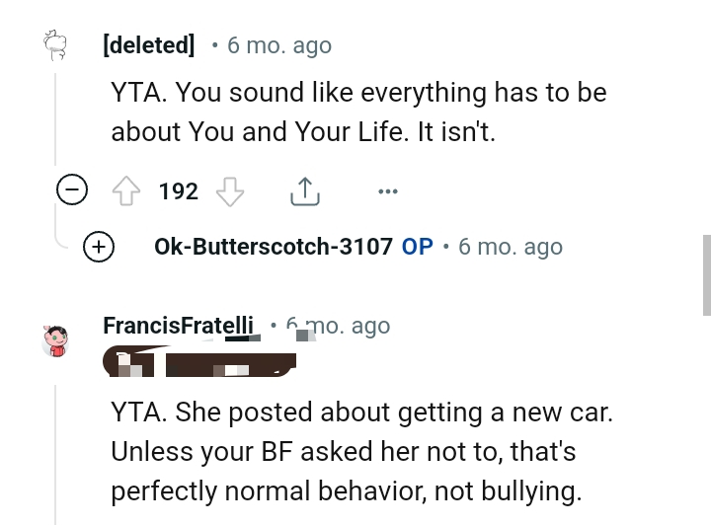Open the timestamp next to FrancisFratelli
Screen dimensions: 711x526
[338, 327]
